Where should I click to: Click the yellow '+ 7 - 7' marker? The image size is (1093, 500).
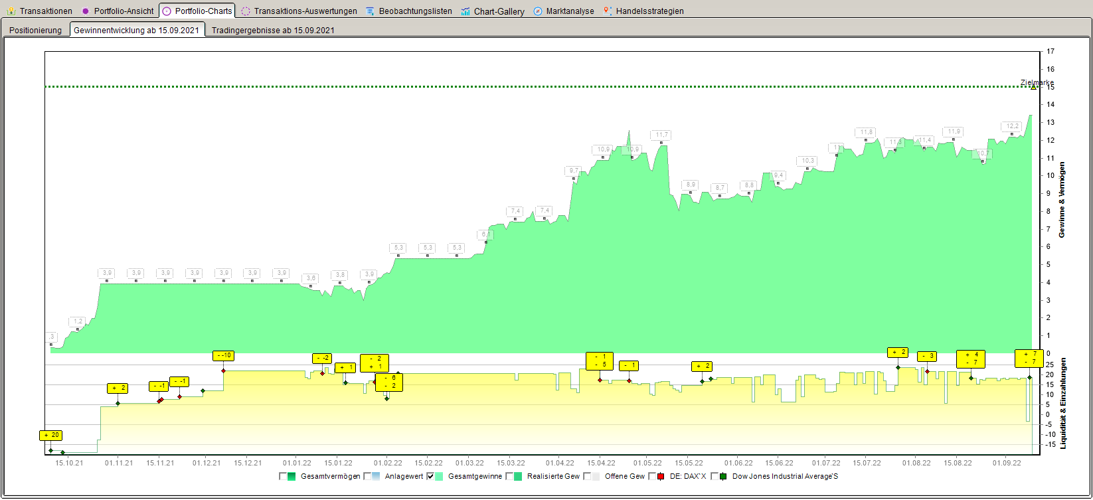coord(1029,359)
